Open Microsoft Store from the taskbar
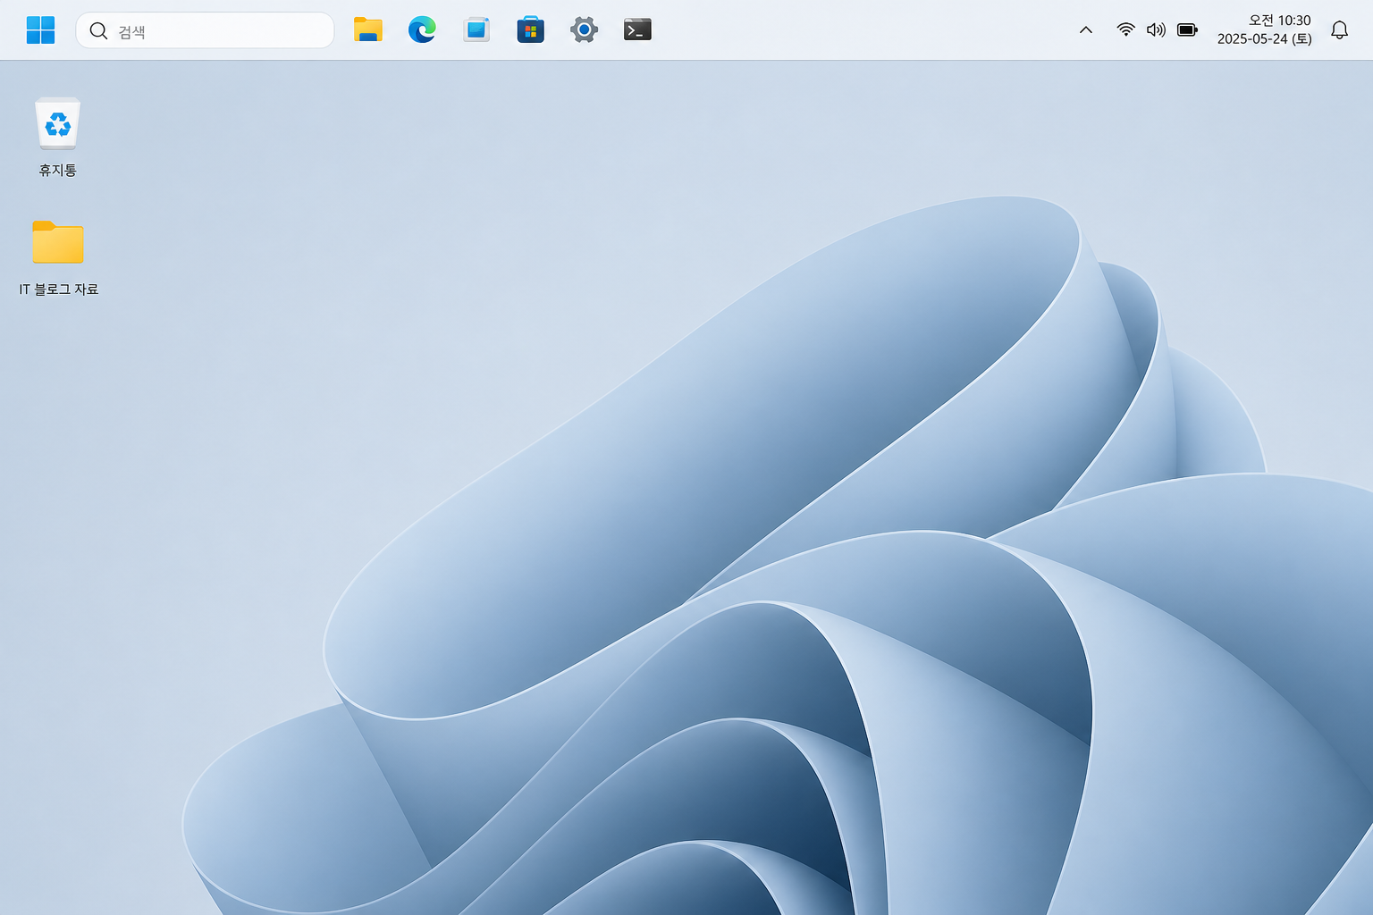This screenshot has width=1373, height=915. tap(530, 30)
